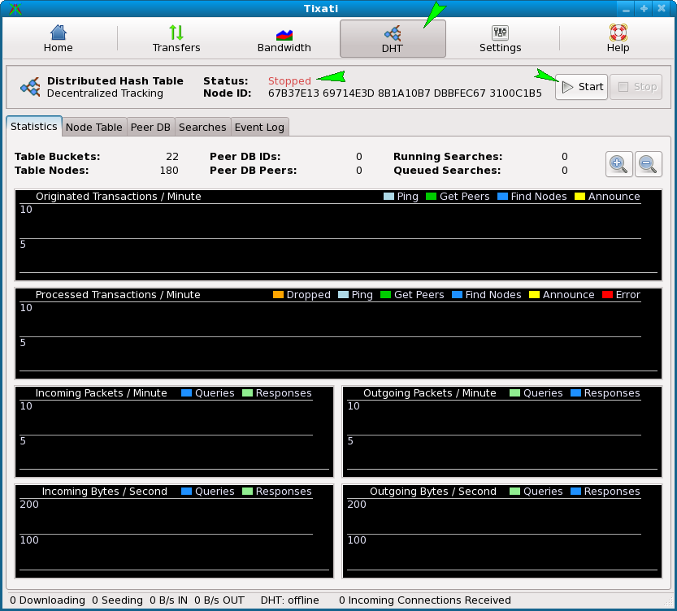Click the Announce swatch in Processed Transactions

pos(534,295)
